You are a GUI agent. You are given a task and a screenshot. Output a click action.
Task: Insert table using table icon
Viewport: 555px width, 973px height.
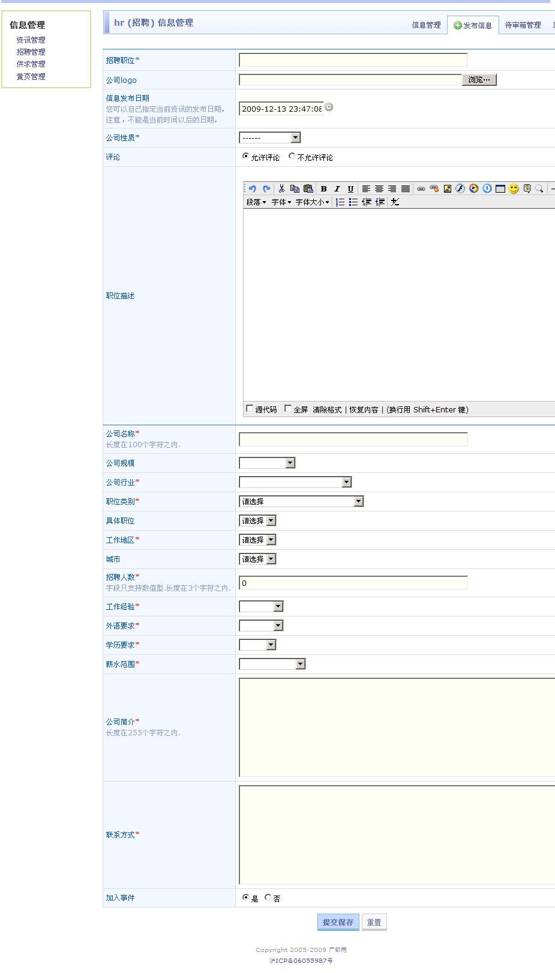[x=500, y=188]
